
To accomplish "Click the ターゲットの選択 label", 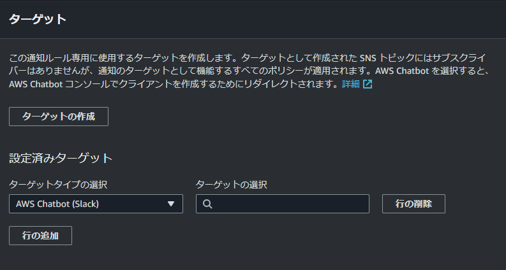I will pos(231,185).
